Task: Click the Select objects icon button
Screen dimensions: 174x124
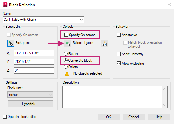Action: [x=68, y=43]
